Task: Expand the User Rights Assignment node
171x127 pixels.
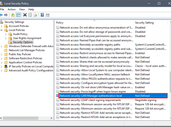Action: point(6,38)
